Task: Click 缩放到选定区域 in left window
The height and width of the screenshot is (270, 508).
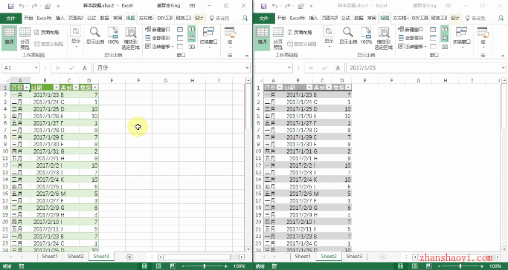Action: point(131,38)
